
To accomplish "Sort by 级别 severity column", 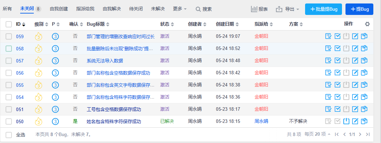I will point(41,24).
